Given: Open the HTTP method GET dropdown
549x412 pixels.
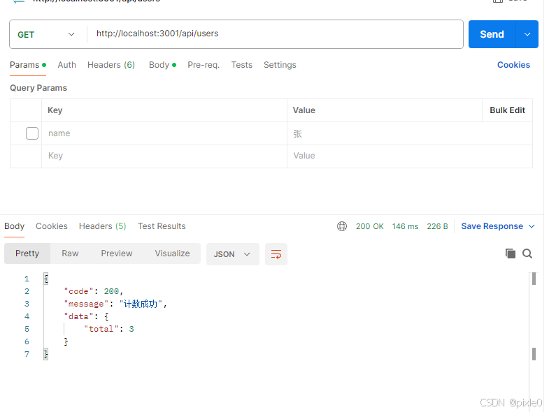Looking at the screenshot, I should point(46,35).
